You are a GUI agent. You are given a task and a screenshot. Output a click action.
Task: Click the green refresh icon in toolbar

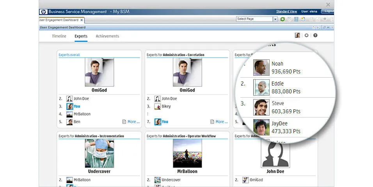point(282,19)
